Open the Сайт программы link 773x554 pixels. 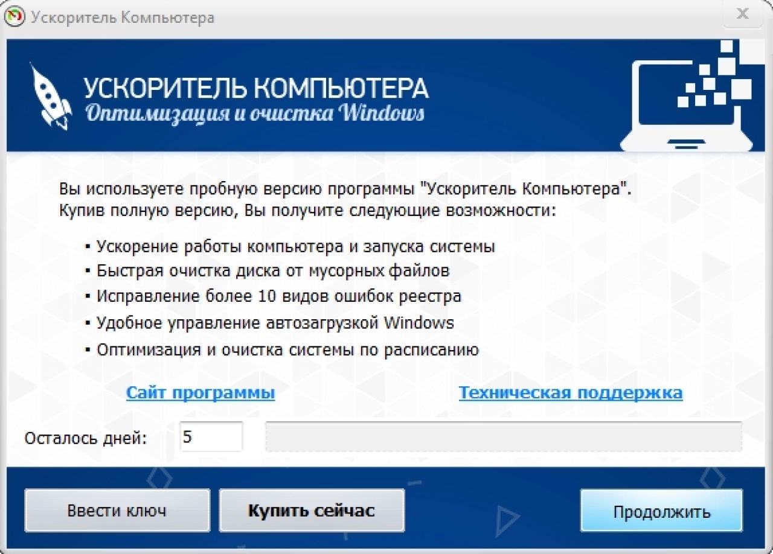[x=200, y=393]
